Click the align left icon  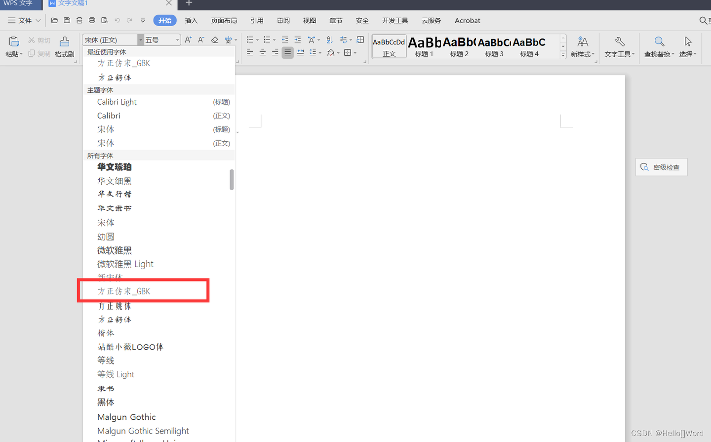[x=250, y=52]
